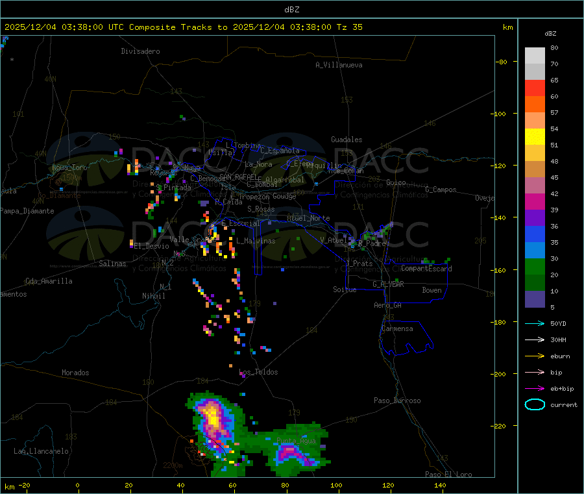The image size is (584, 494).
Task: Click the 'Atuel_Norte' map label
Action: pos(308,218)
